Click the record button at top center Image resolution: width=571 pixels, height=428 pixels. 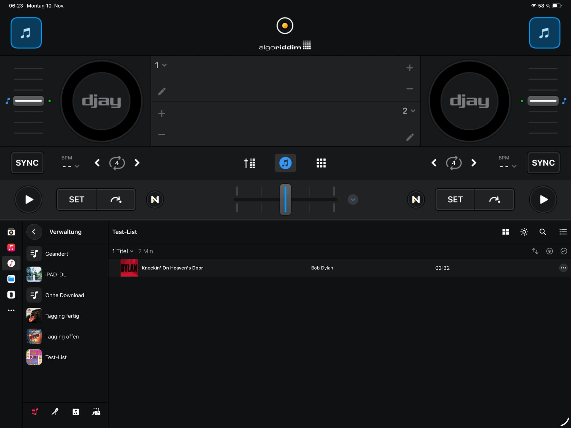point(285,26)
